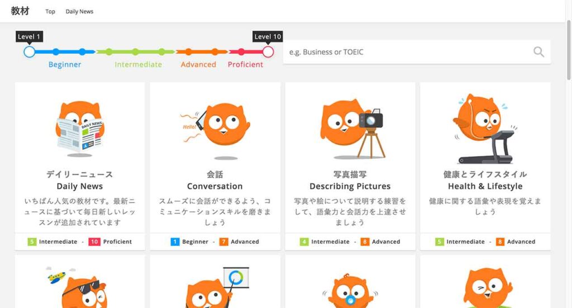Select the Intermediate level label
The height and width of the screenshot is (308, 572).
138,65
